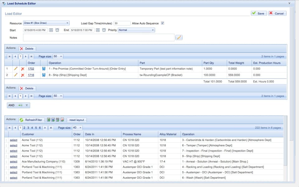299x187 pixels.
Task: Edit row 1 using pencil icon
Action: click(x=16, y=69)
